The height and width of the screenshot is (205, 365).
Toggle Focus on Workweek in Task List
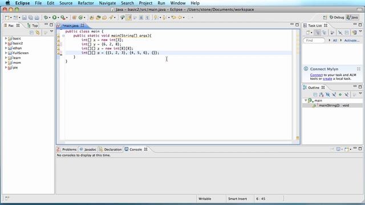[332, 32]
